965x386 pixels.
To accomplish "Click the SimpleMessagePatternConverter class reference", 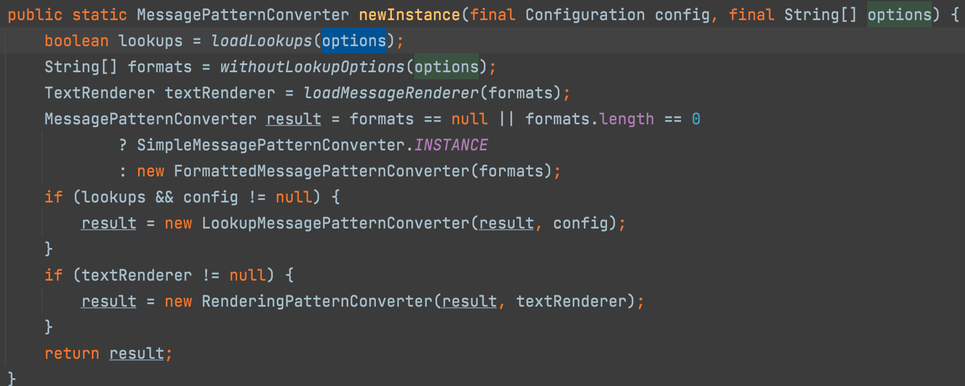I will pos(271,145).
